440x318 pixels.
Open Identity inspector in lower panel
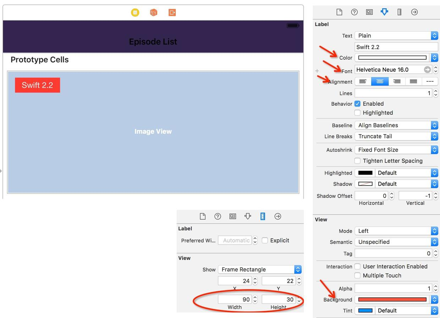[x=233, y=216]
